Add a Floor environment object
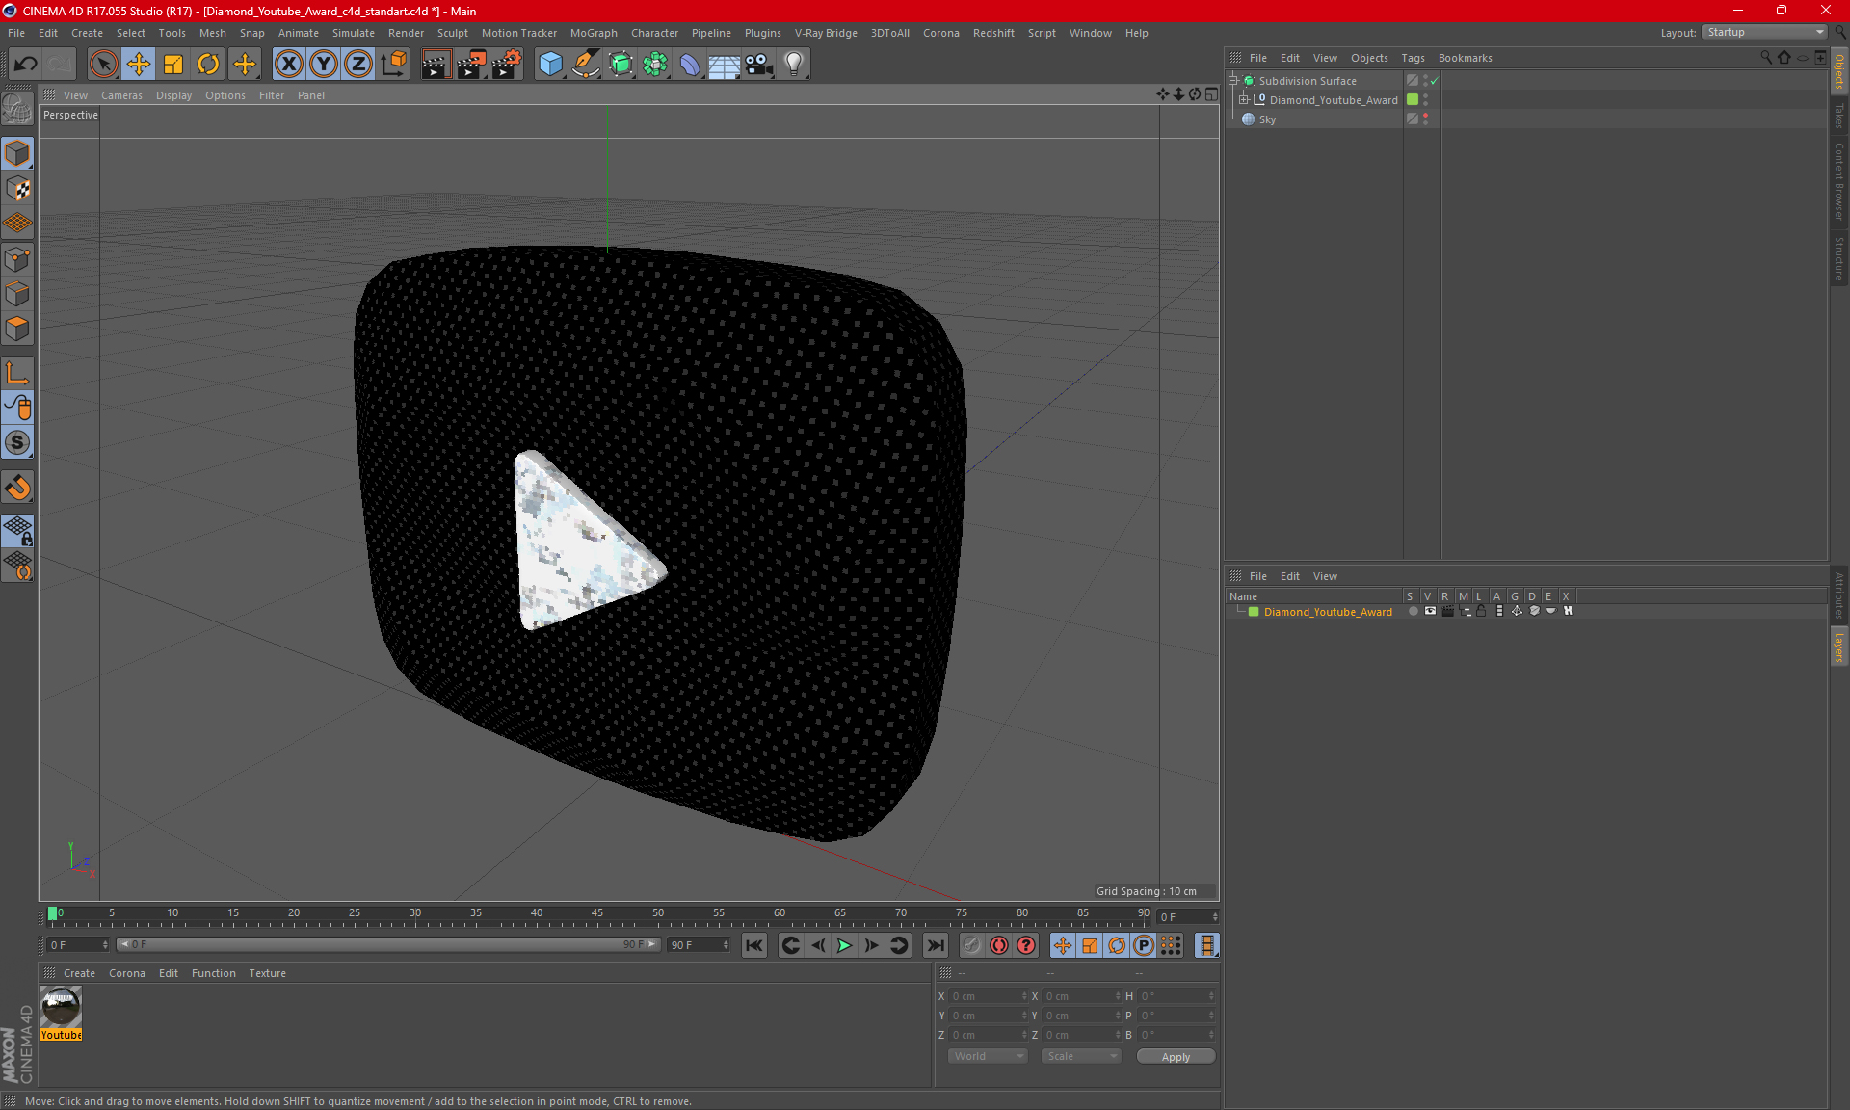This screenshot has width=1850, height=1110. [724, 65]
